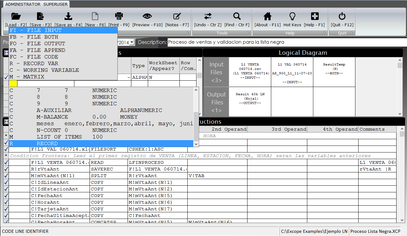The width and height of the screenshot is (407, 236).
Task: Choose LIST OF ITEMS 100 entry
Action: click(x=101, y=137)
